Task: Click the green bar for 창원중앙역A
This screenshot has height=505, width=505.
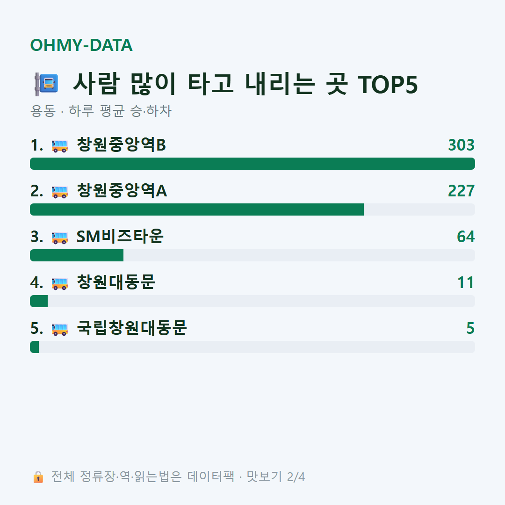Action: click(x=197, y=209)
